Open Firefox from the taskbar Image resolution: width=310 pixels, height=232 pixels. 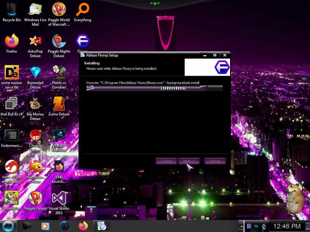tap(83, 226)
